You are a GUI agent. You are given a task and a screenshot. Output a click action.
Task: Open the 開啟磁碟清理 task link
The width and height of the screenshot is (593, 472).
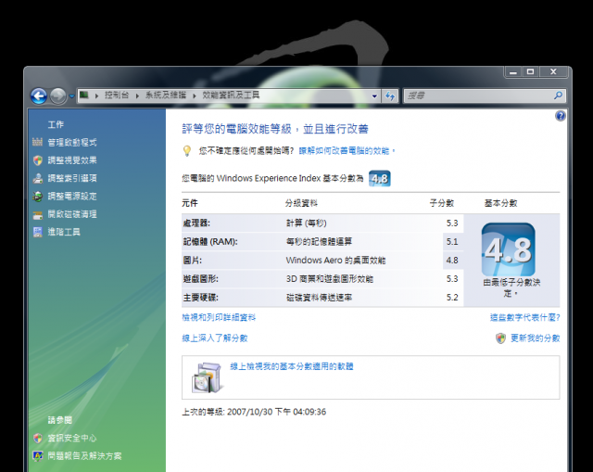click(72, 214)
